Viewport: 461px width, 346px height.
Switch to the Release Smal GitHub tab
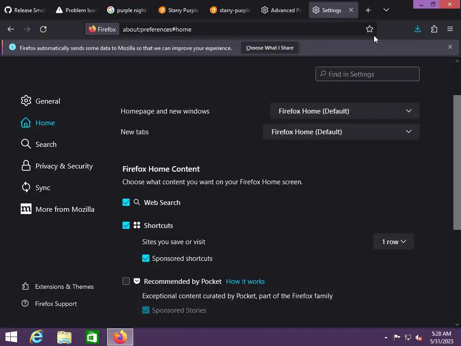click(25, 10)
